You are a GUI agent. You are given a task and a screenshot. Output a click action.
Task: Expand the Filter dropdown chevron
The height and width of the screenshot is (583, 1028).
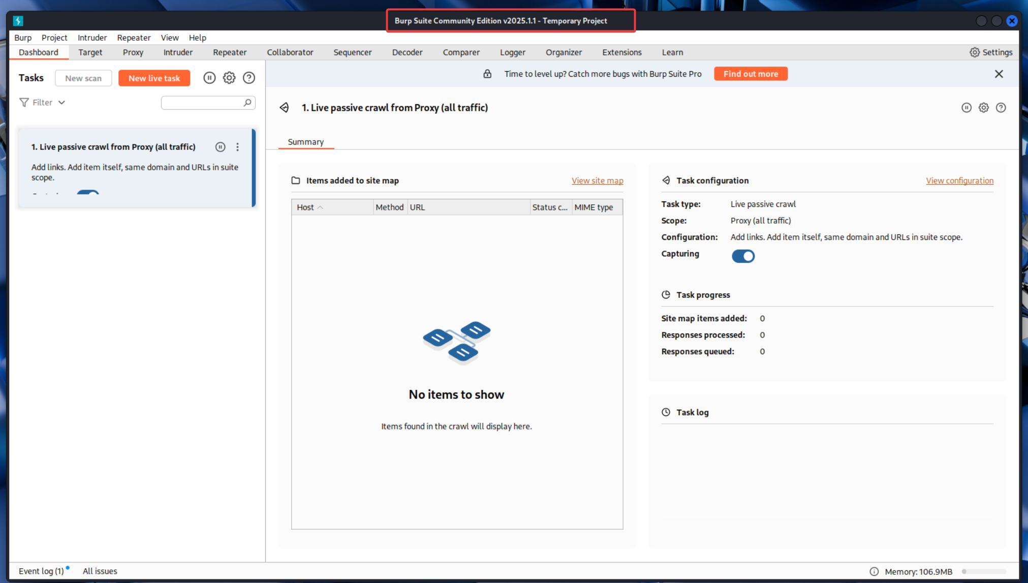pyautogui.click(x=61, y=103)
